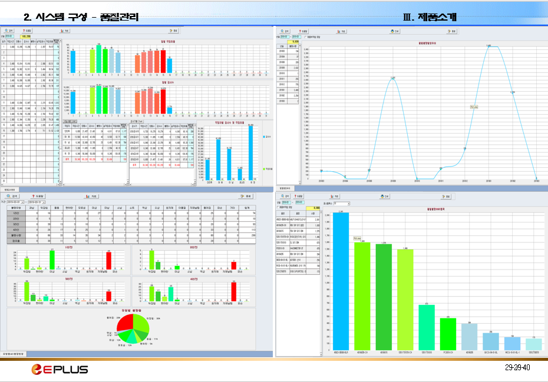Click the horizontal scrollbar under the worker sub-table
The width and height of the screenshot is (548, 382).
tap(94, 184)
